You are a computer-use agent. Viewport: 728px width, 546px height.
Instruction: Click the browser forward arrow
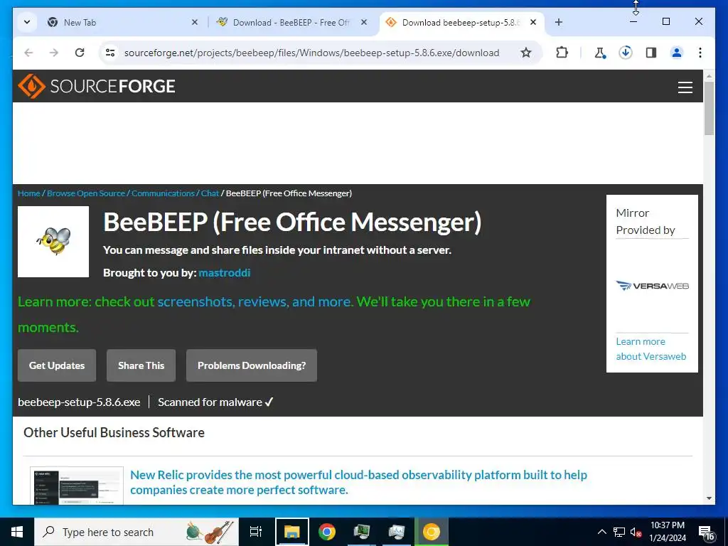54,53
